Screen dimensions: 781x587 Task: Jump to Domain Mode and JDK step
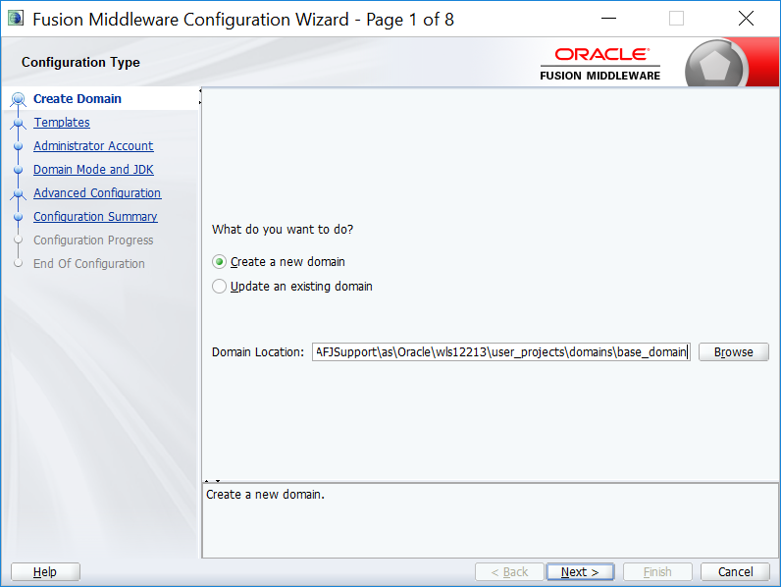[93, 170]
